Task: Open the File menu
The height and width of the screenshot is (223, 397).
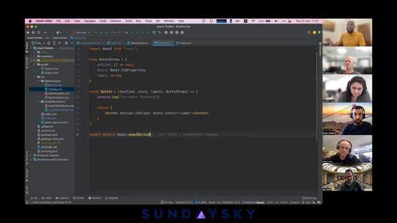Action: [58, 21]
